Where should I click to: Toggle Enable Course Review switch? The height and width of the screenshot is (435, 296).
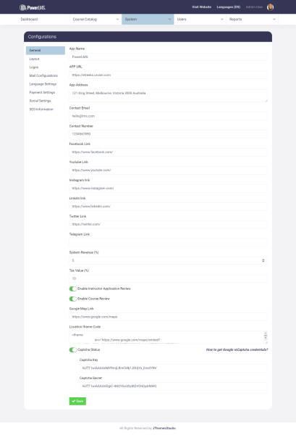[73, 299]
